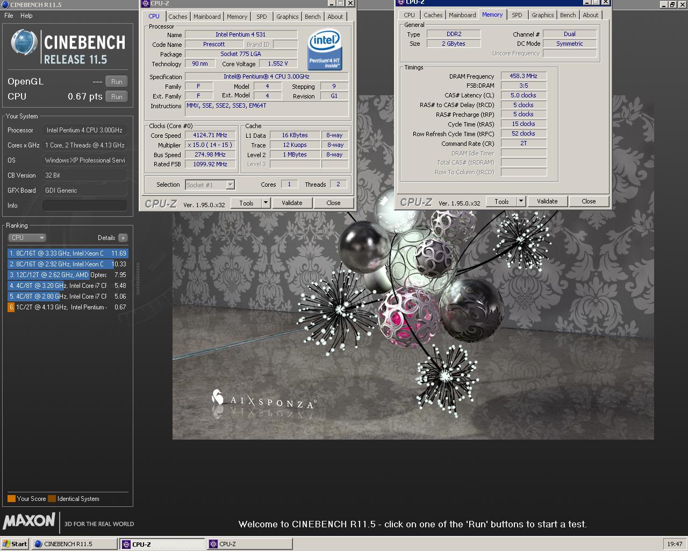Viewport: 688px width, 551px height.
Task: Switch to Graphics tab in Memory window
Action: click(x=543, y=15)
